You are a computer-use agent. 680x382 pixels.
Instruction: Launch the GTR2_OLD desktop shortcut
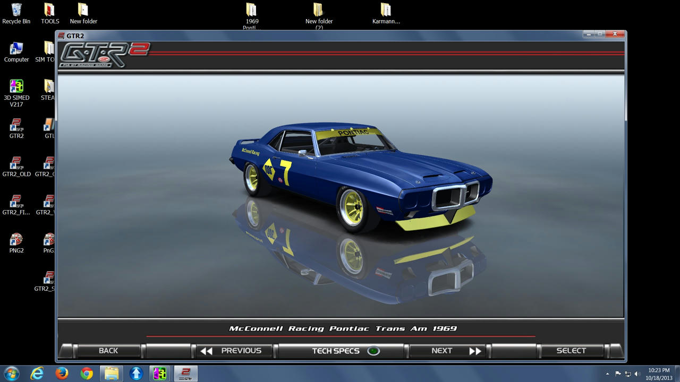(x=16, y=167)
